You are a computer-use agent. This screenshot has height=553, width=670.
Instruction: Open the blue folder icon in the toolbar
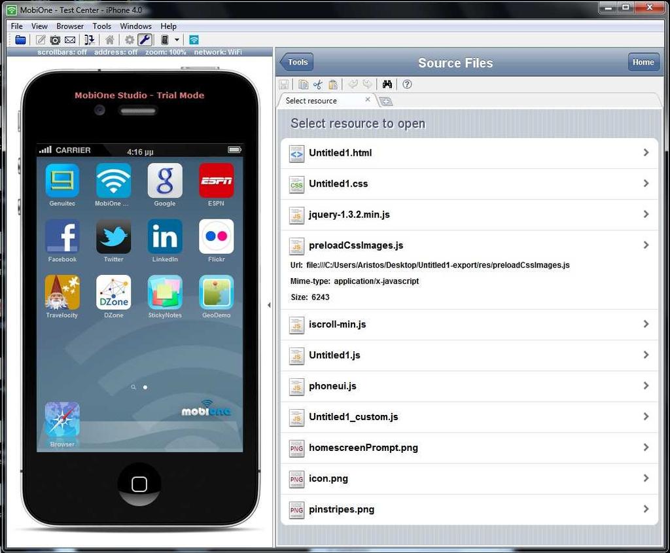point(20,40)
